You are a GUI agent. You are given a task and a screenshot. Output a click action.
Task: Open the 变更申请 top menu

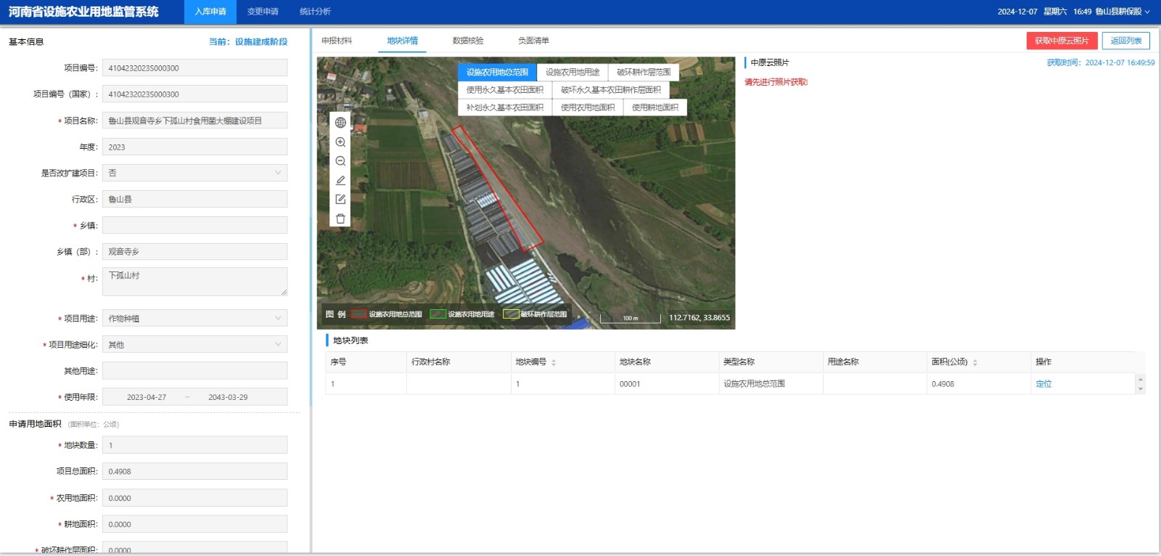tap(263, 12)
